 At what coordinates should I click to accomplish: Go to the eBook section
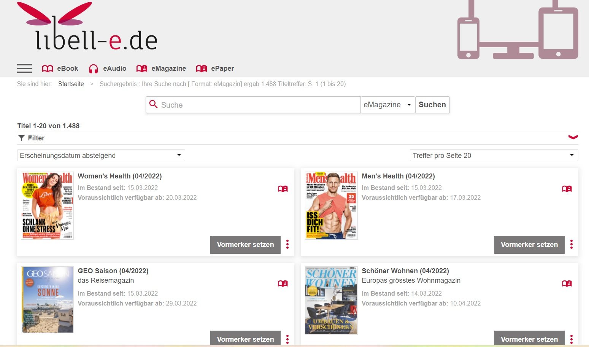click(68, 68)
